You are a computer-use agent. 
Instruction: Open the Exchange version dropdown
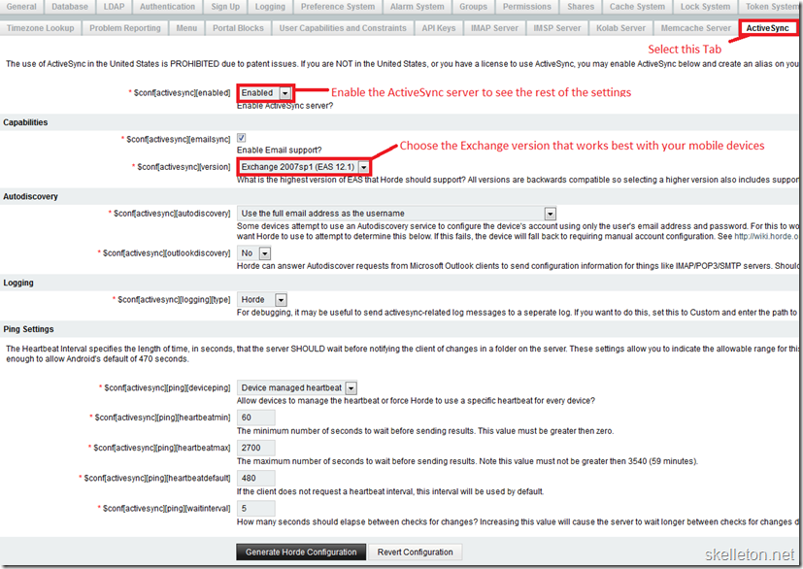pyautogui.click(x=304, y=167)
